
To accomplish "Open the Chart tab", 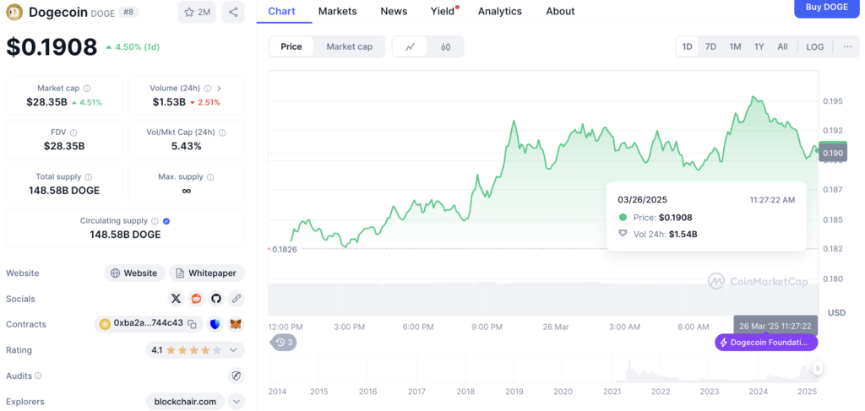I will 281,11.
